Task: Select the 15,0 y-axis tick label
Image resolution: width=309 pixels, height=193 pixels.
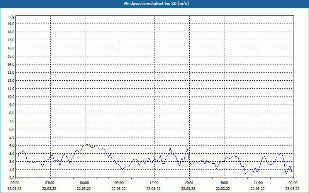Action: click(x=11, y=56)
